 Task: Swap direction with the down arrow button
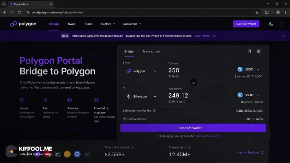click(194, 82)
